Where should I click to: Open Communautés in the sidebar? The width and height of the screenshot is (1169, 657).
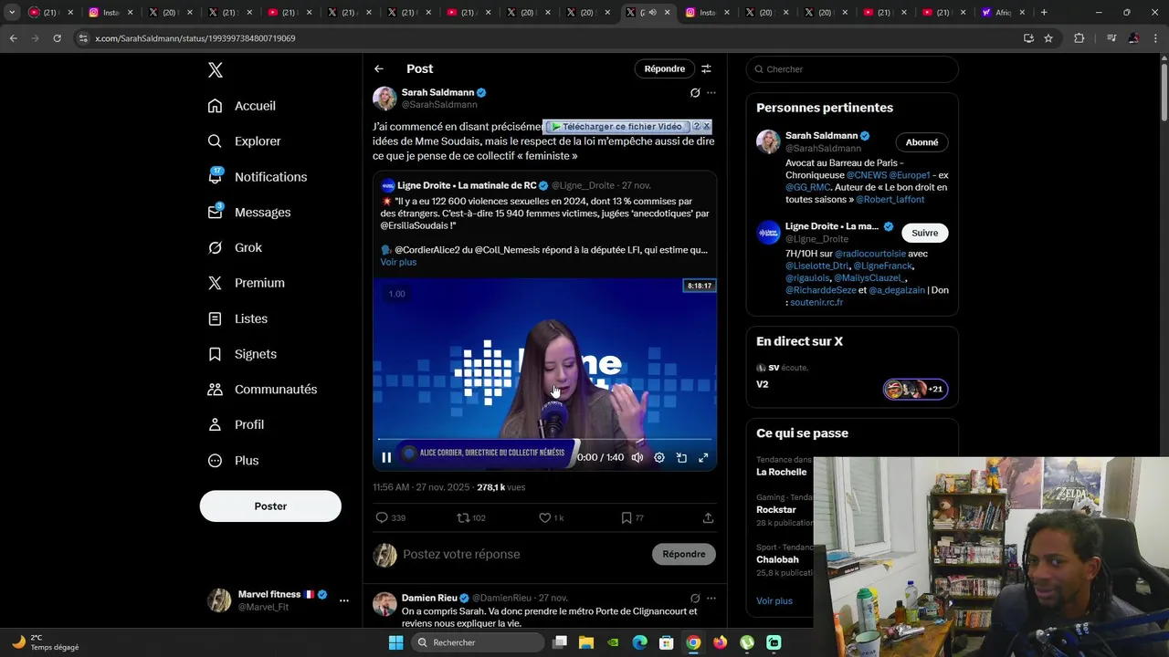(263, 390)
